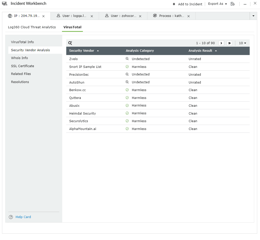Image resolution: width=260 pixels, height=240 pixels.
Task: Jump to the last page of results
Action: (229, 43)
